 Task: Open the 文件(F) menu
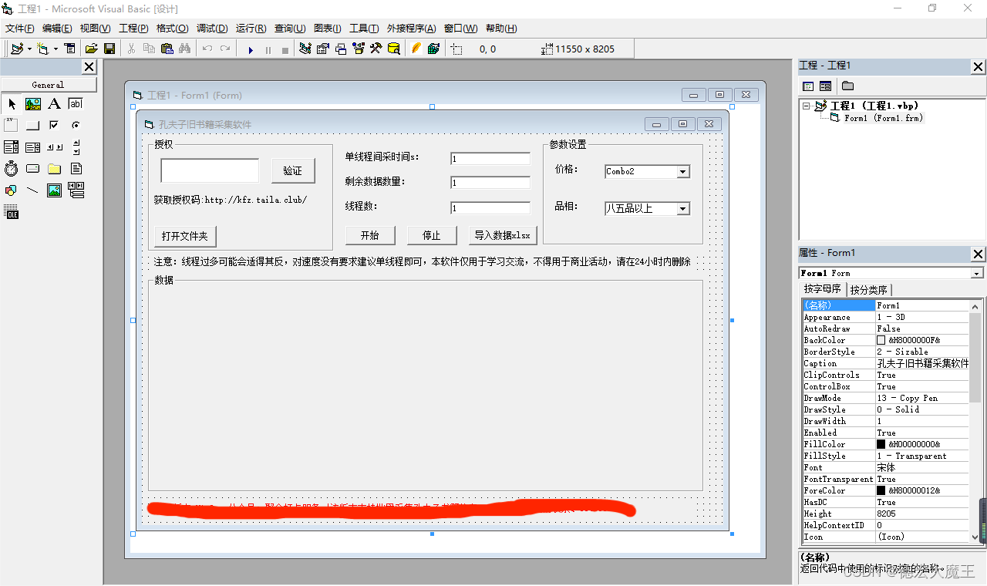[x=20, y=29]
